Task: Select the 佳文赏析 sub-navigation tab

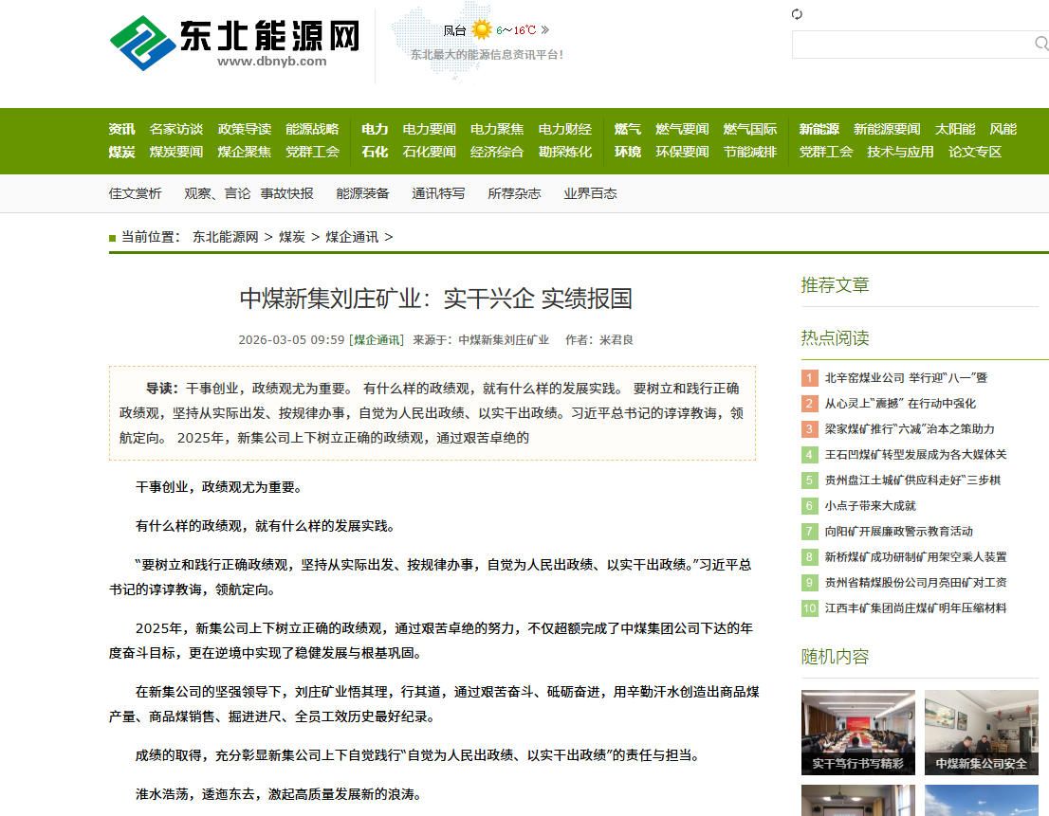Action: point(135,193)
